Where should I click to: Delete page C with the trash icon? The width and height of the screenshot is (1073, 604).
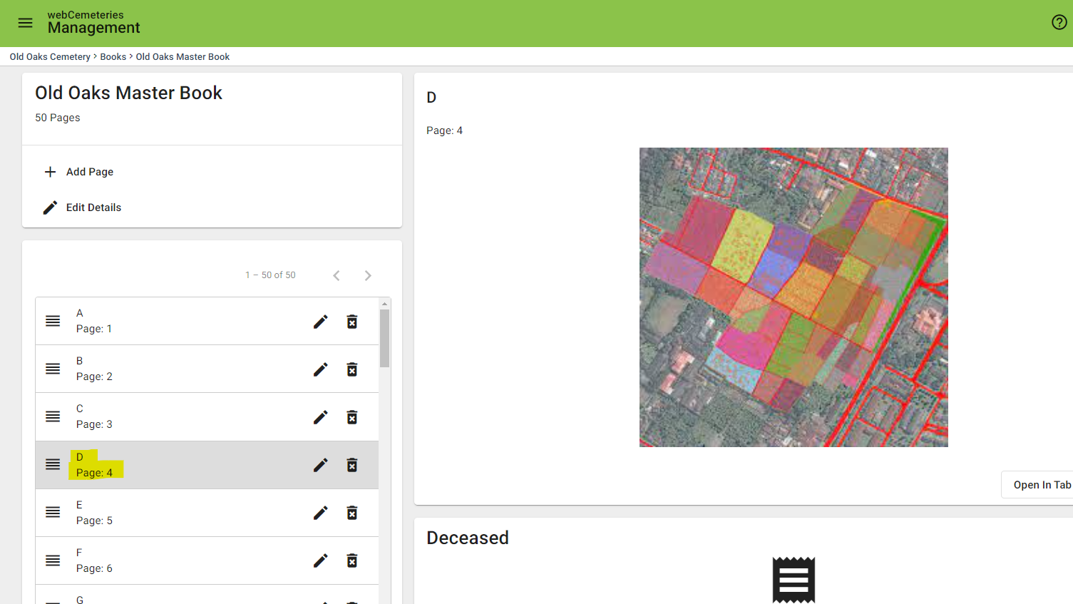352,417
